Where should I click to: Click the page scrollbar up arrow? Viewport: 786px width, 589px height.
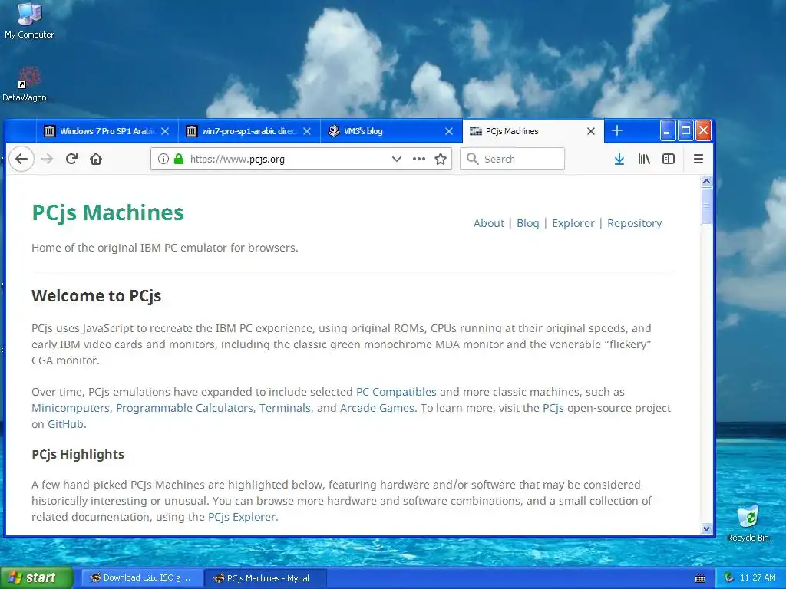coord(707,181)
